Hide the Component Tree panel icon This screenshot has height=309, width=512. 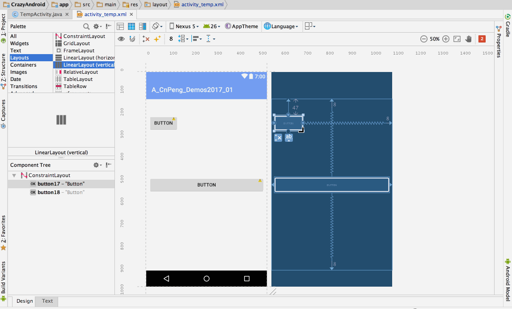pos(109,165)
